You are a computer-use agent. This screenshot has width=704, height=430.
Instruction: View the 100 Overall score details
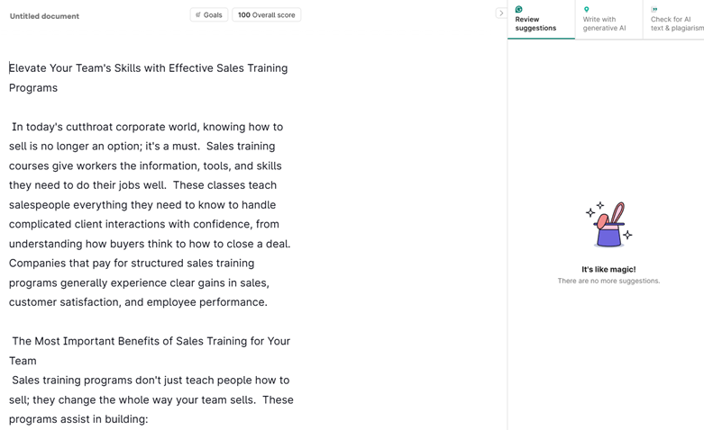(266, 15)
